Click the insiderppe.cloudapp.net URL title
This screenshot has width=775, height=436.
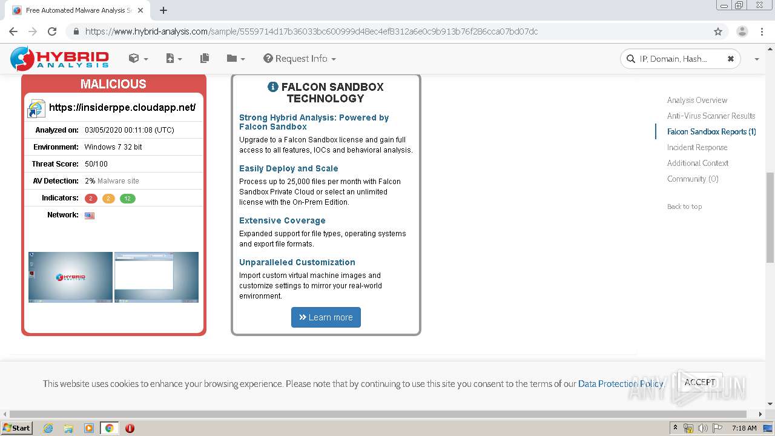tap(122, 108)
